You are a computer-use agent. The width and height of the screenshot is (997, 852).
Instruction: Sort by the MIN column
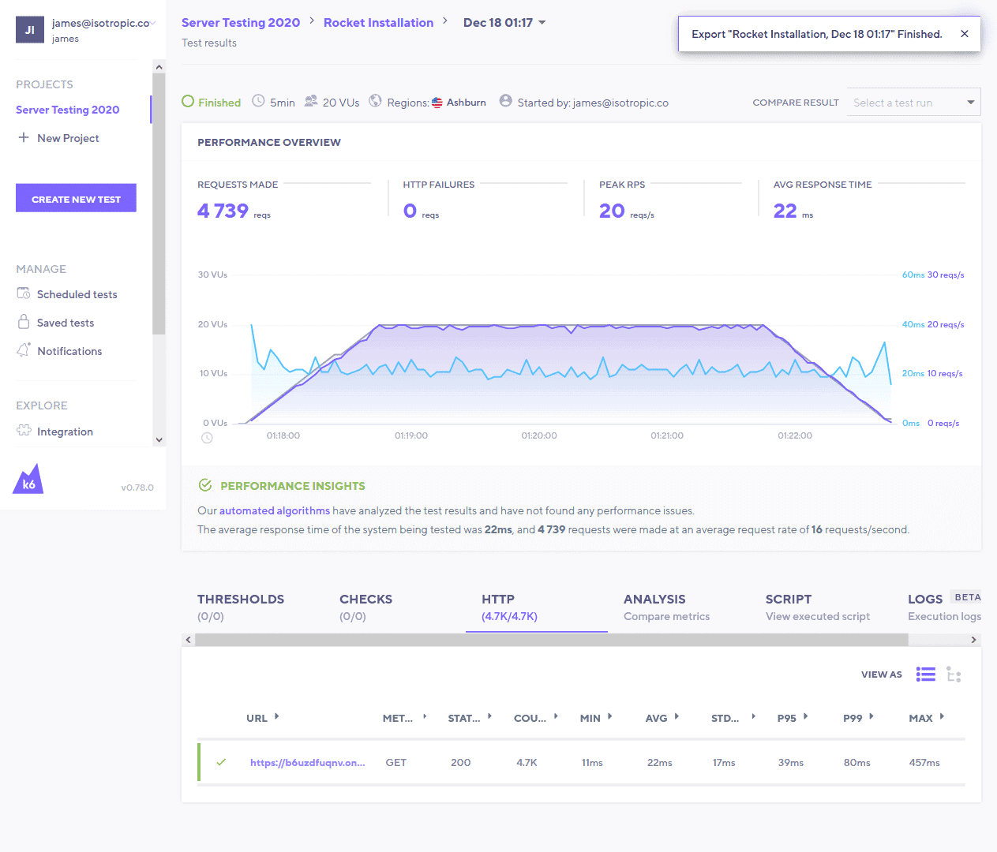coord(597,718)
